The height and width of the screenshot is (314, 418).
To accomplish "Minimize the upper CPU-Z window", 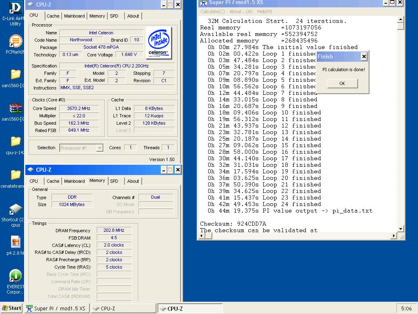I will [164, 4].
